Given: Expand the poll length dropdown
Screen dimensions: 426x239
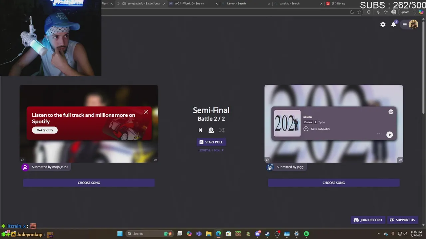Looking at the screenshot, I should (211, 150).
